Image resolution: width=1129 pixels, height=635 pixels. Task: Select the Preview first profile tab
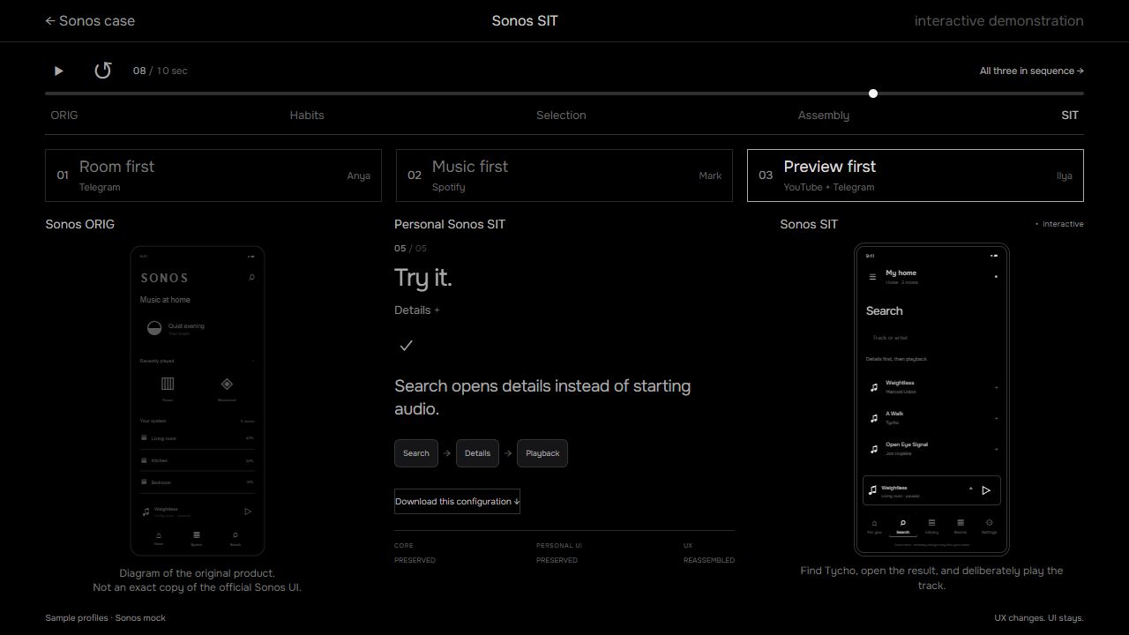pyautogui.click(x=916, y=176)
